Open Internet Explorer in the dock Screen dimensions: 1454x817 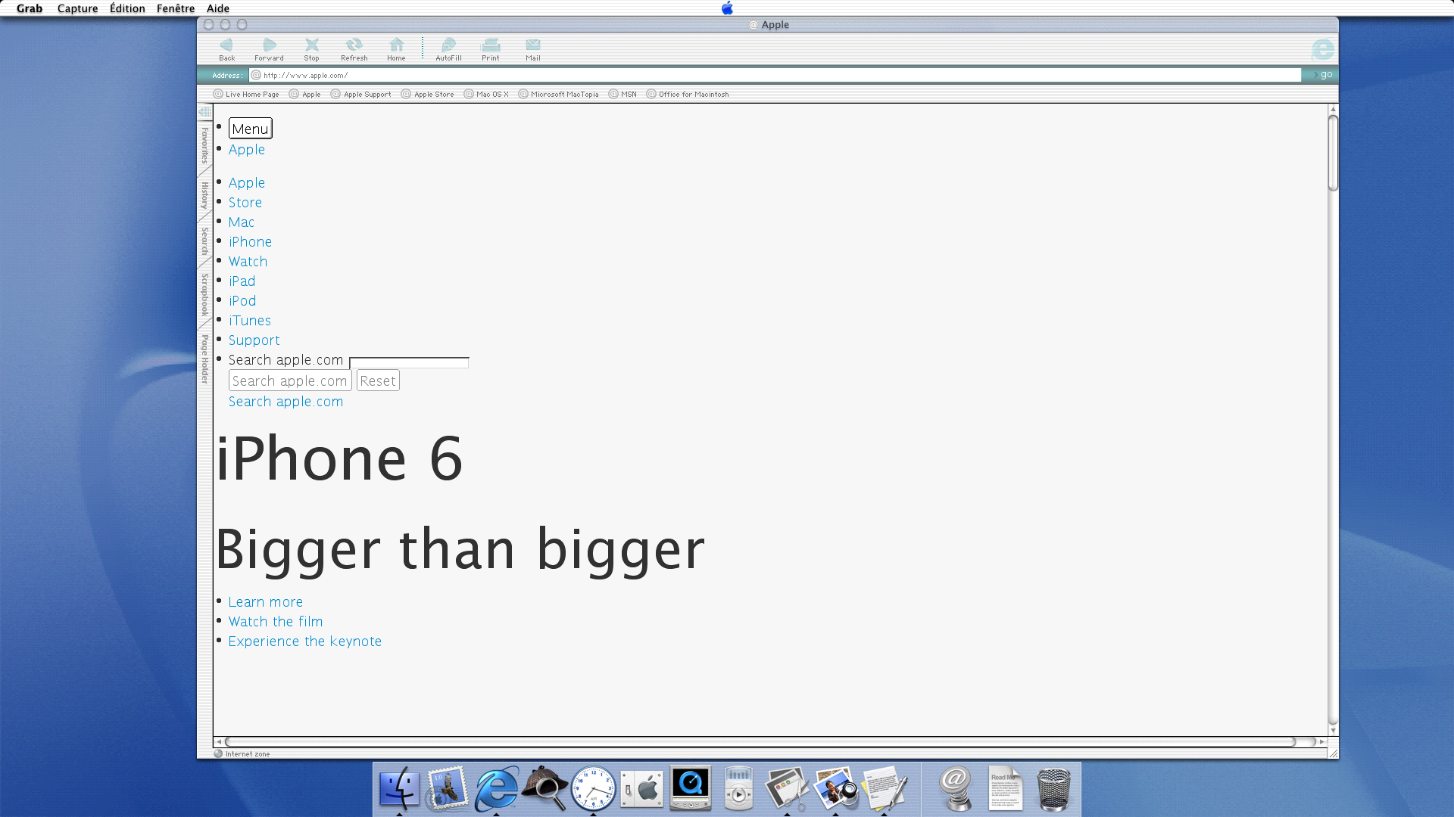click(x=496, y=788)
